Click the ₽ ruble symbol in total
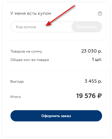The image size is (112, 139). coord(100,96)
